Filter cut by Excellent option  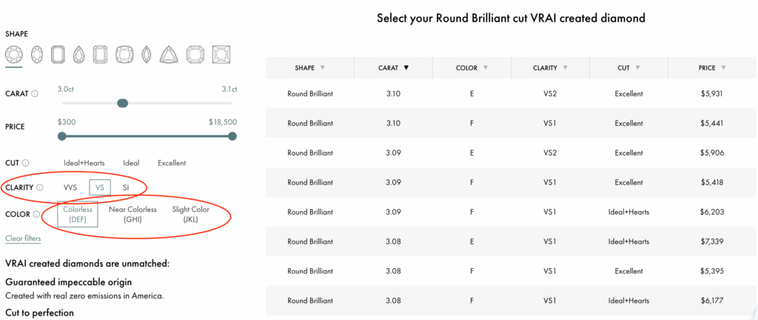tap(172, 163)
